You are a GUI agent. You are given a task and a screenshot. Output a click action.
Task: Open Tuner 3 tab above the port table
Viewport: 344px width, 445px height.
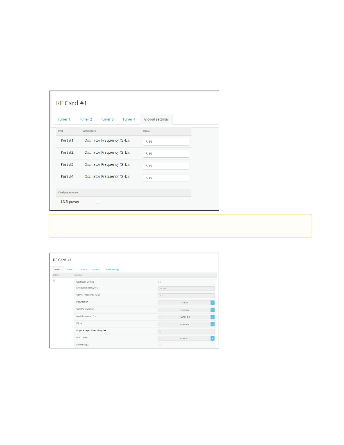point(107,119)
